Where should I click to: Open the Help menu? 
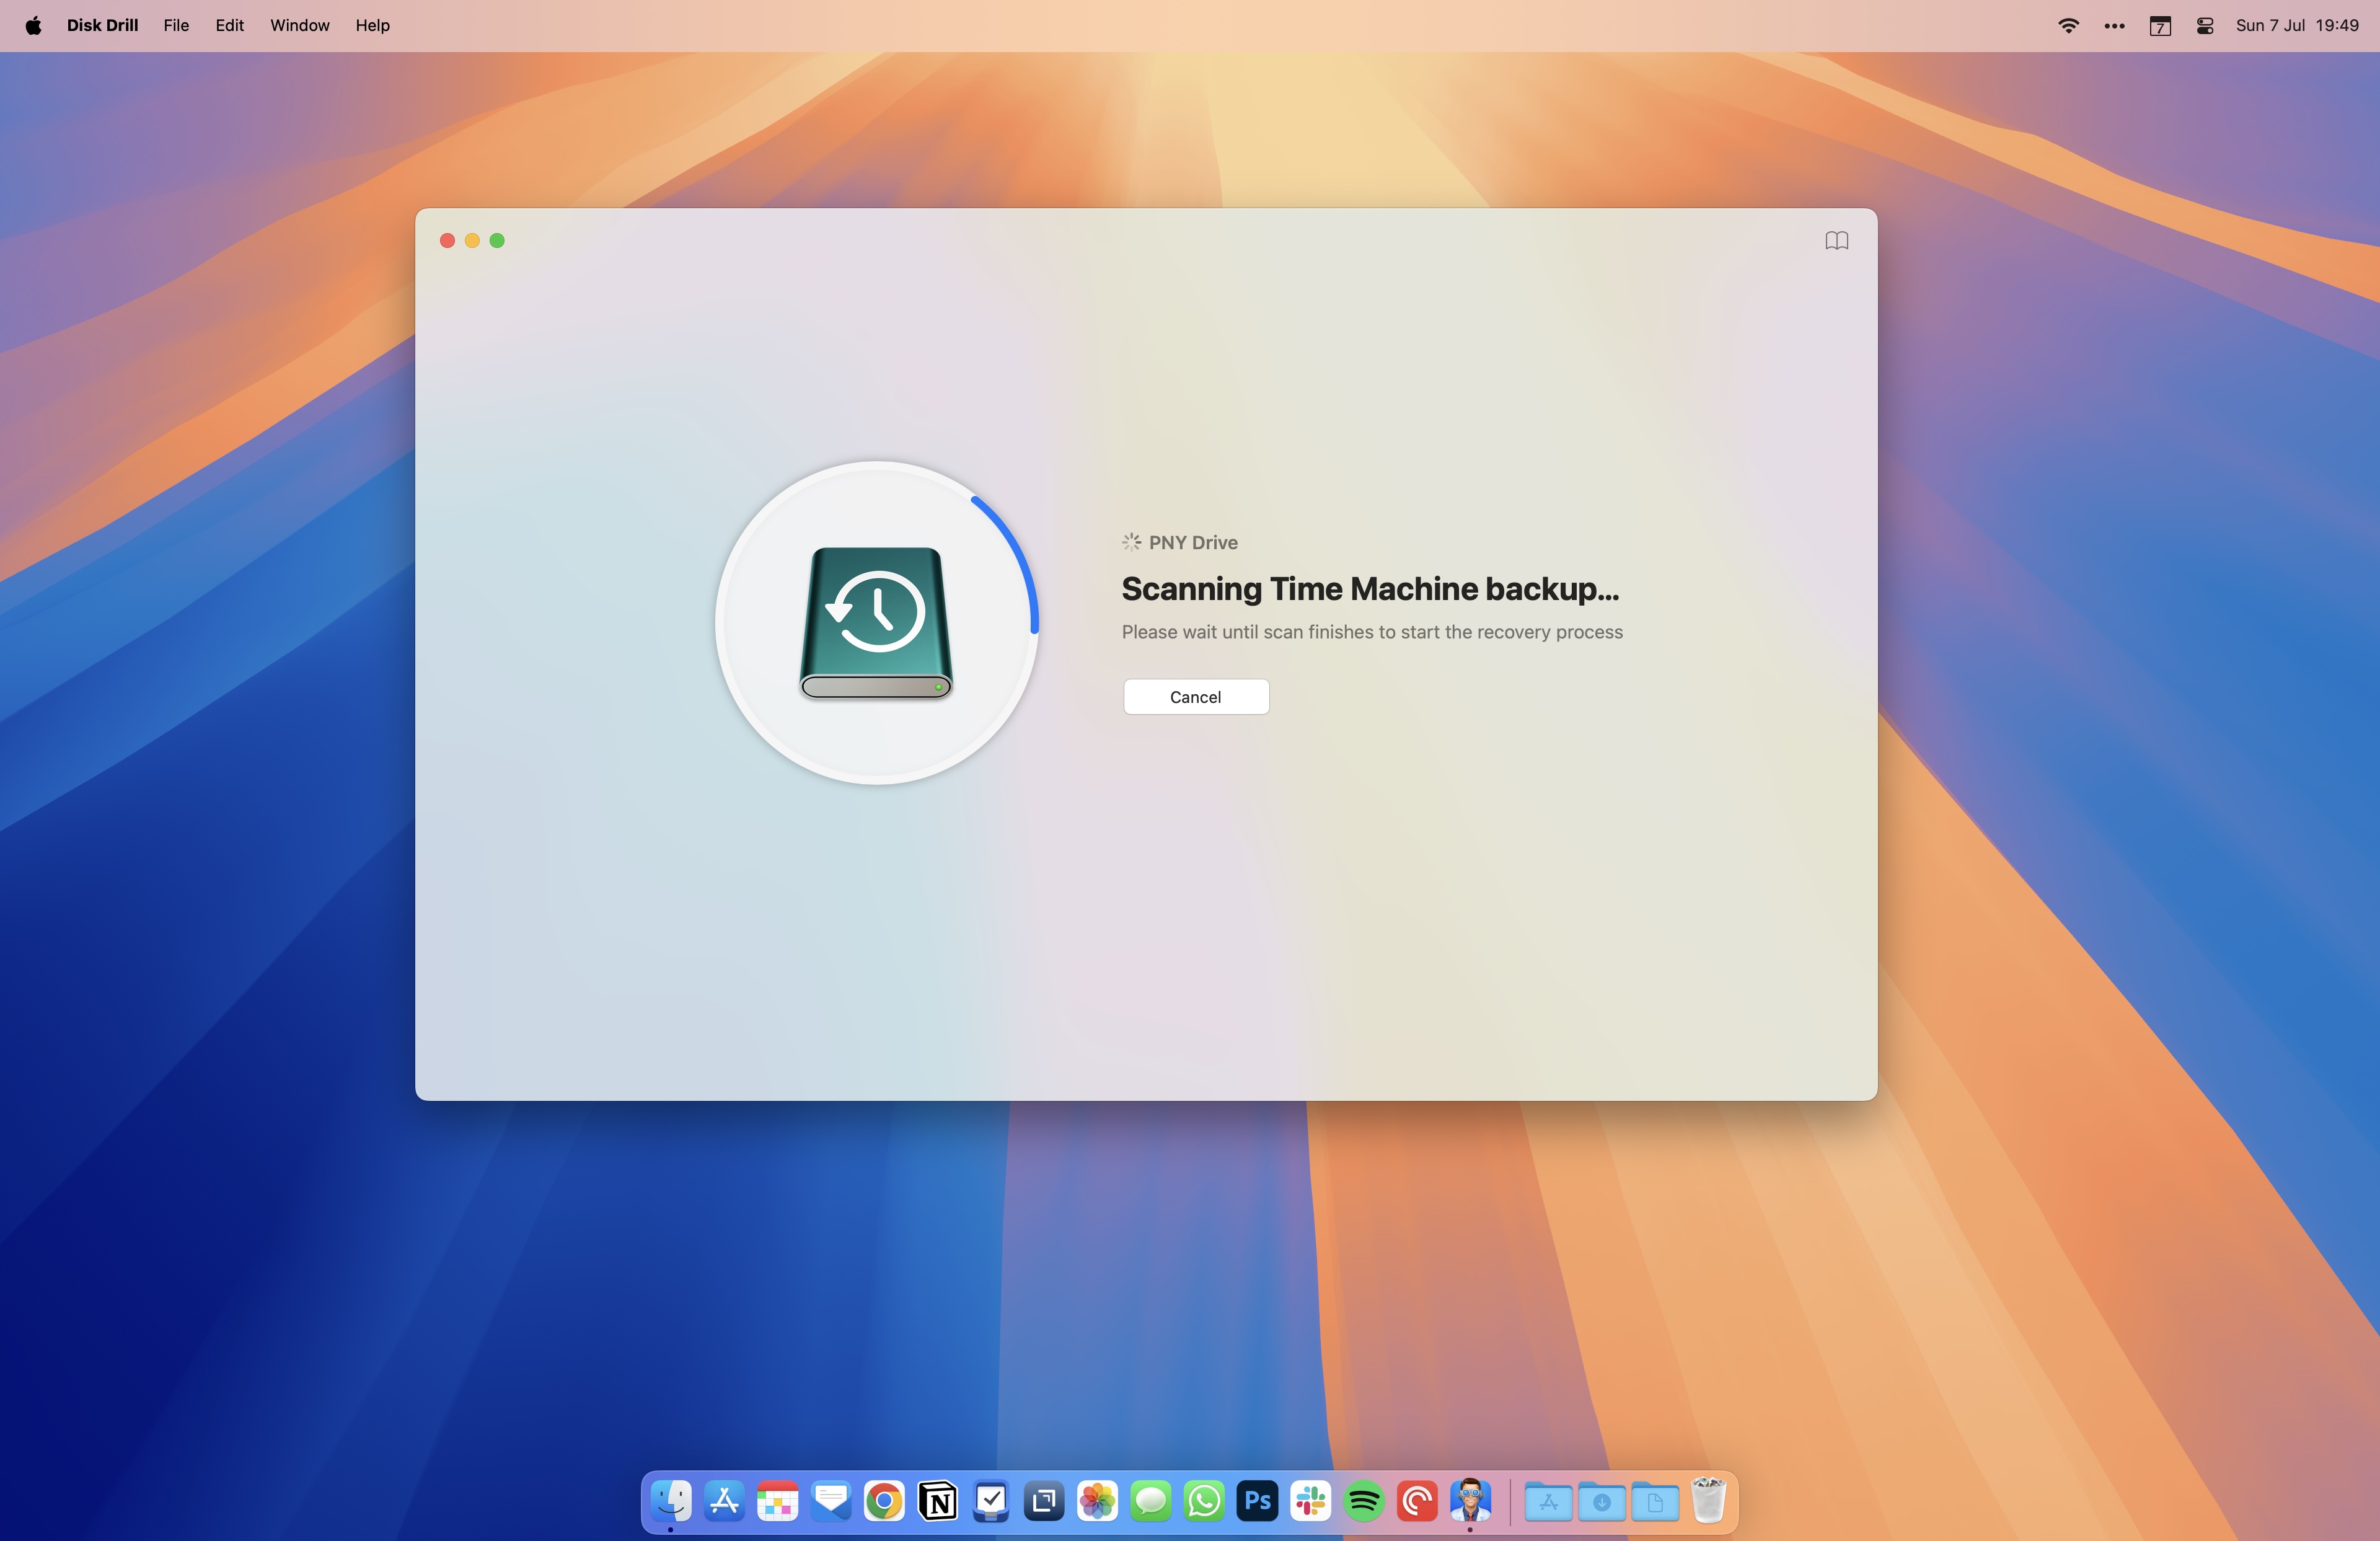click(371, 25)
